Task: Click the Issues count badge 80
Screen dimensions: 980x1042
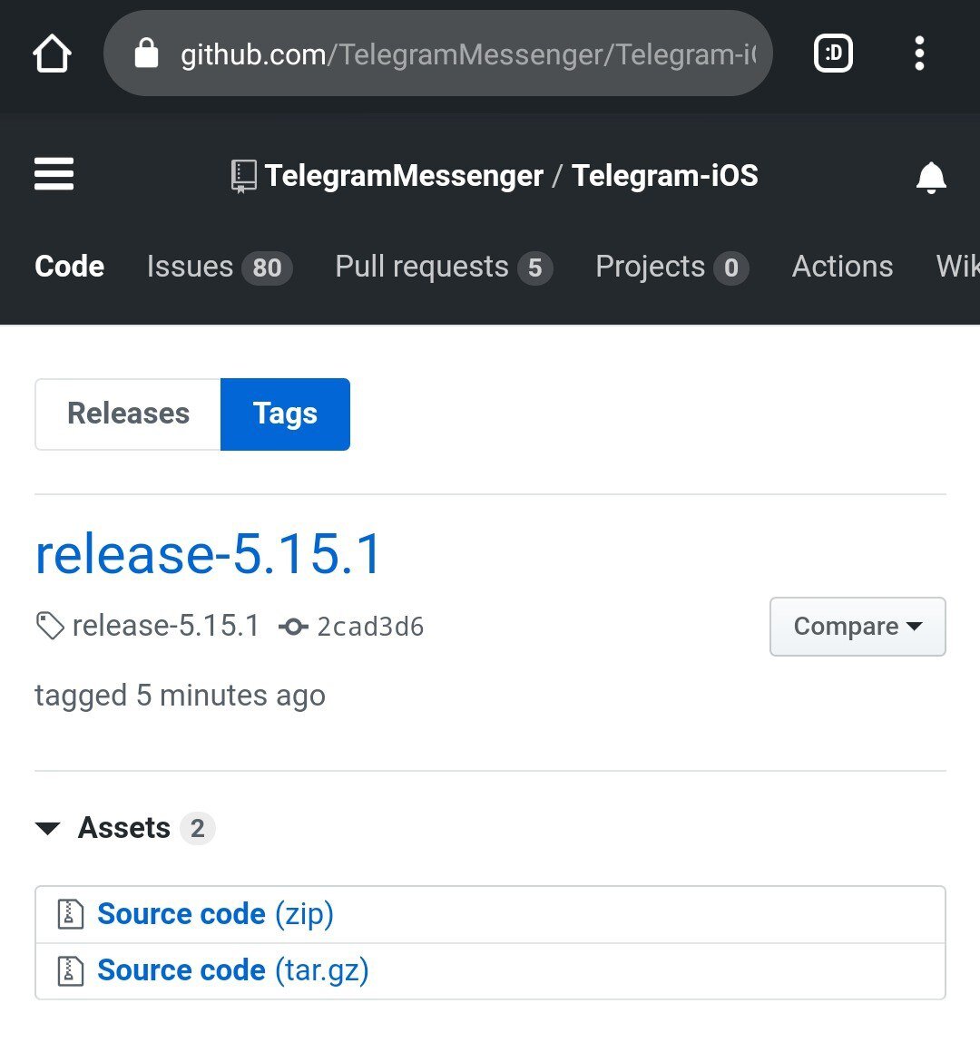Action: pyautogui.click(x=267, y=268)
